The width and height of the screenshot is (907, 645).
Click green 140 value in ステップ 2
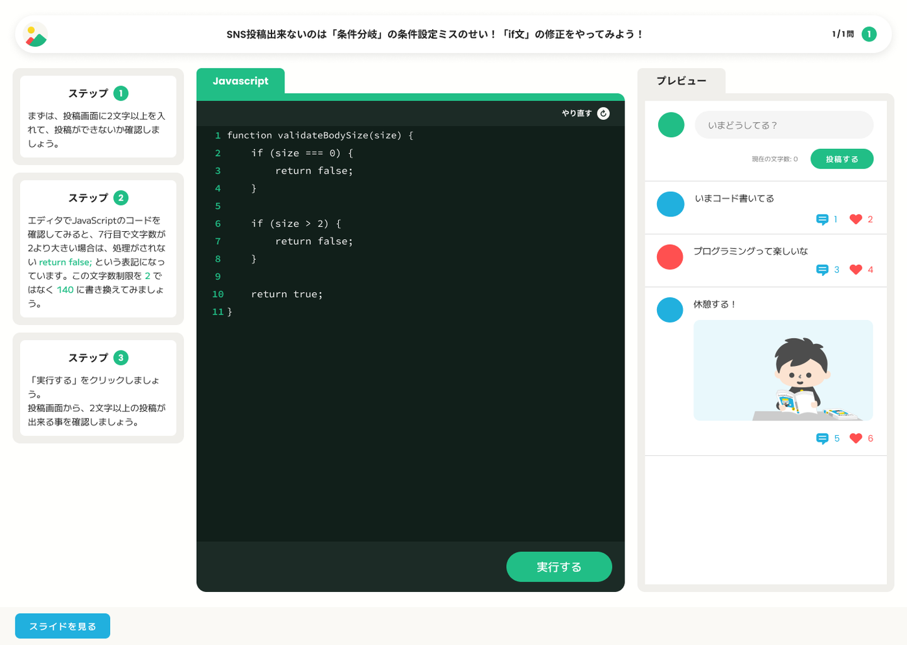(x=65, y=289)
